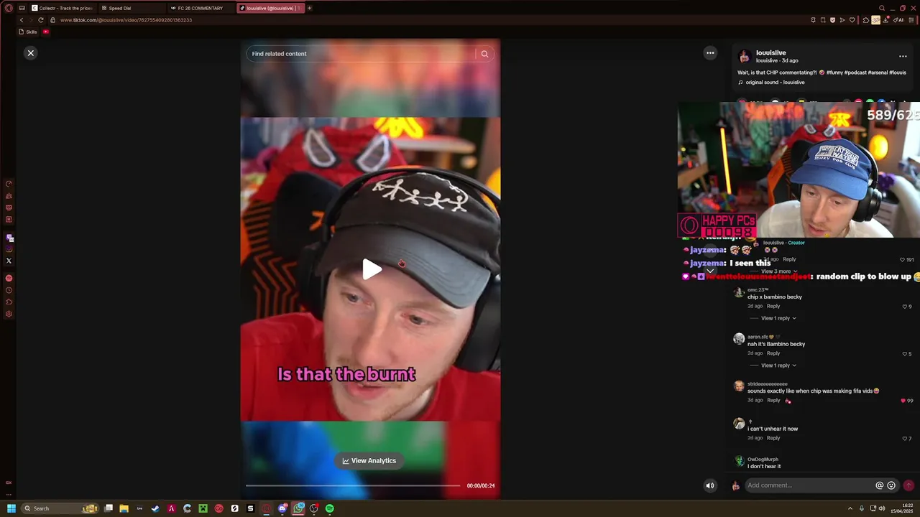Take a snapshot with the capture icon
920x517 pixels.
coord(823,20)
